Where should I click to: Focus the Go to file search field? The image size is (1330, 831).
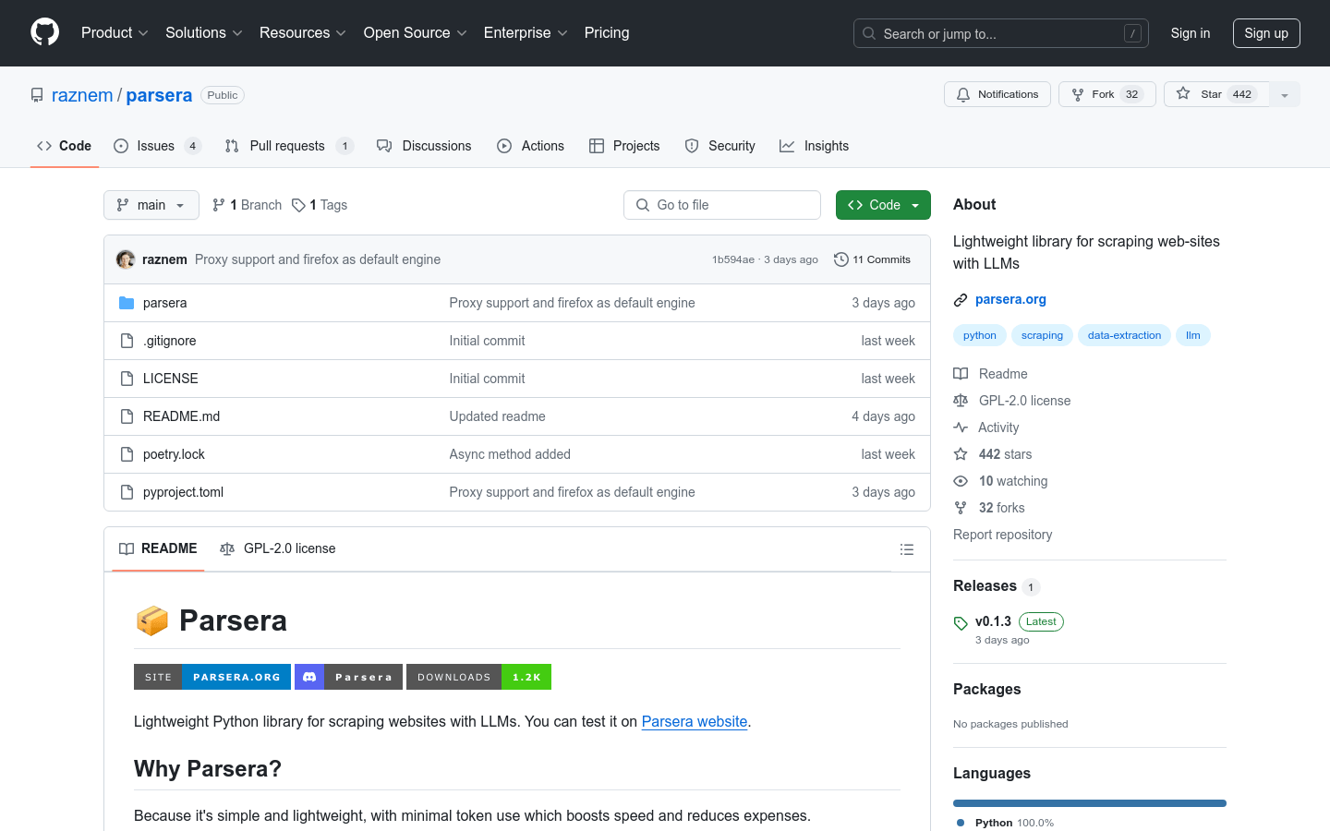722,205
